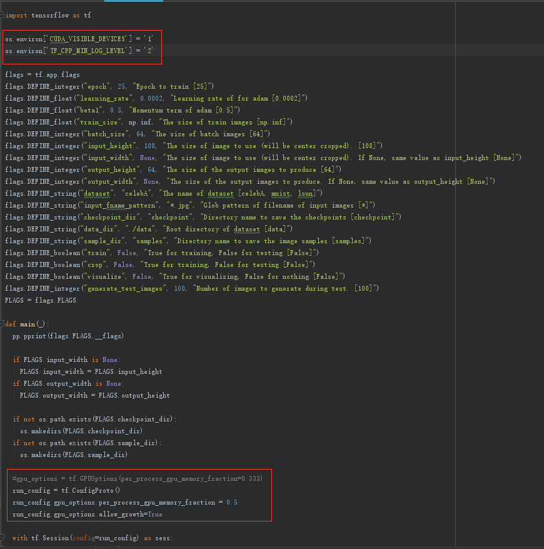Click the pp.pprint(flags.FLAGS.__flags) line
The height and width of the screenshot is (549, 544).
click(x=68, y=336)
